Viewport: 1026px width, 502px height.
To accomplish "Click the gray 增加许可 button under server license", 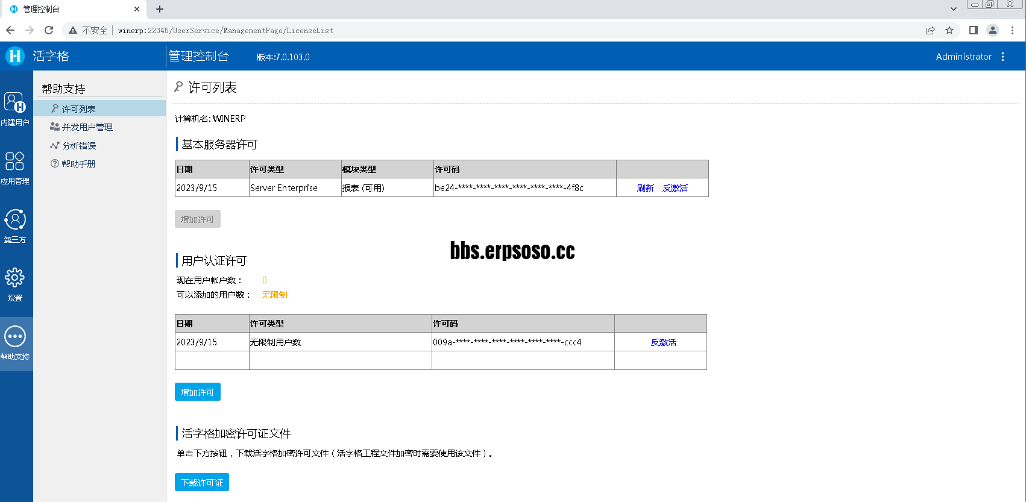I will click(198, 219).
